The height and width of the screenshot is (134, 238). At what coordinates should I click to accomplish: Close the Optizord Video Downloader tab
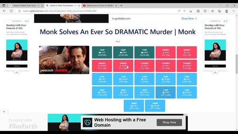[x=79, y=6]
